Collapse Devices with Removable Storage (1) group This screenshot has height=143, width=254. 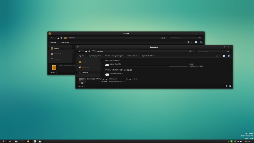pos(104,70)
